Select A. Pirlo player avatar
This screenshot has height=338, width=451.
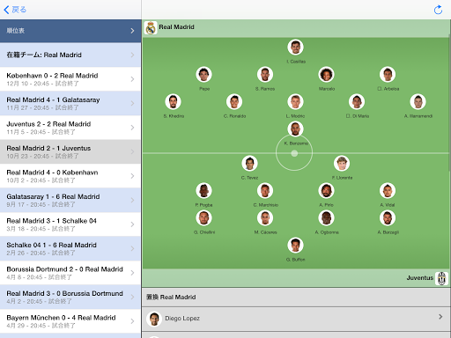pyautogui.click(x=326, y=191)
